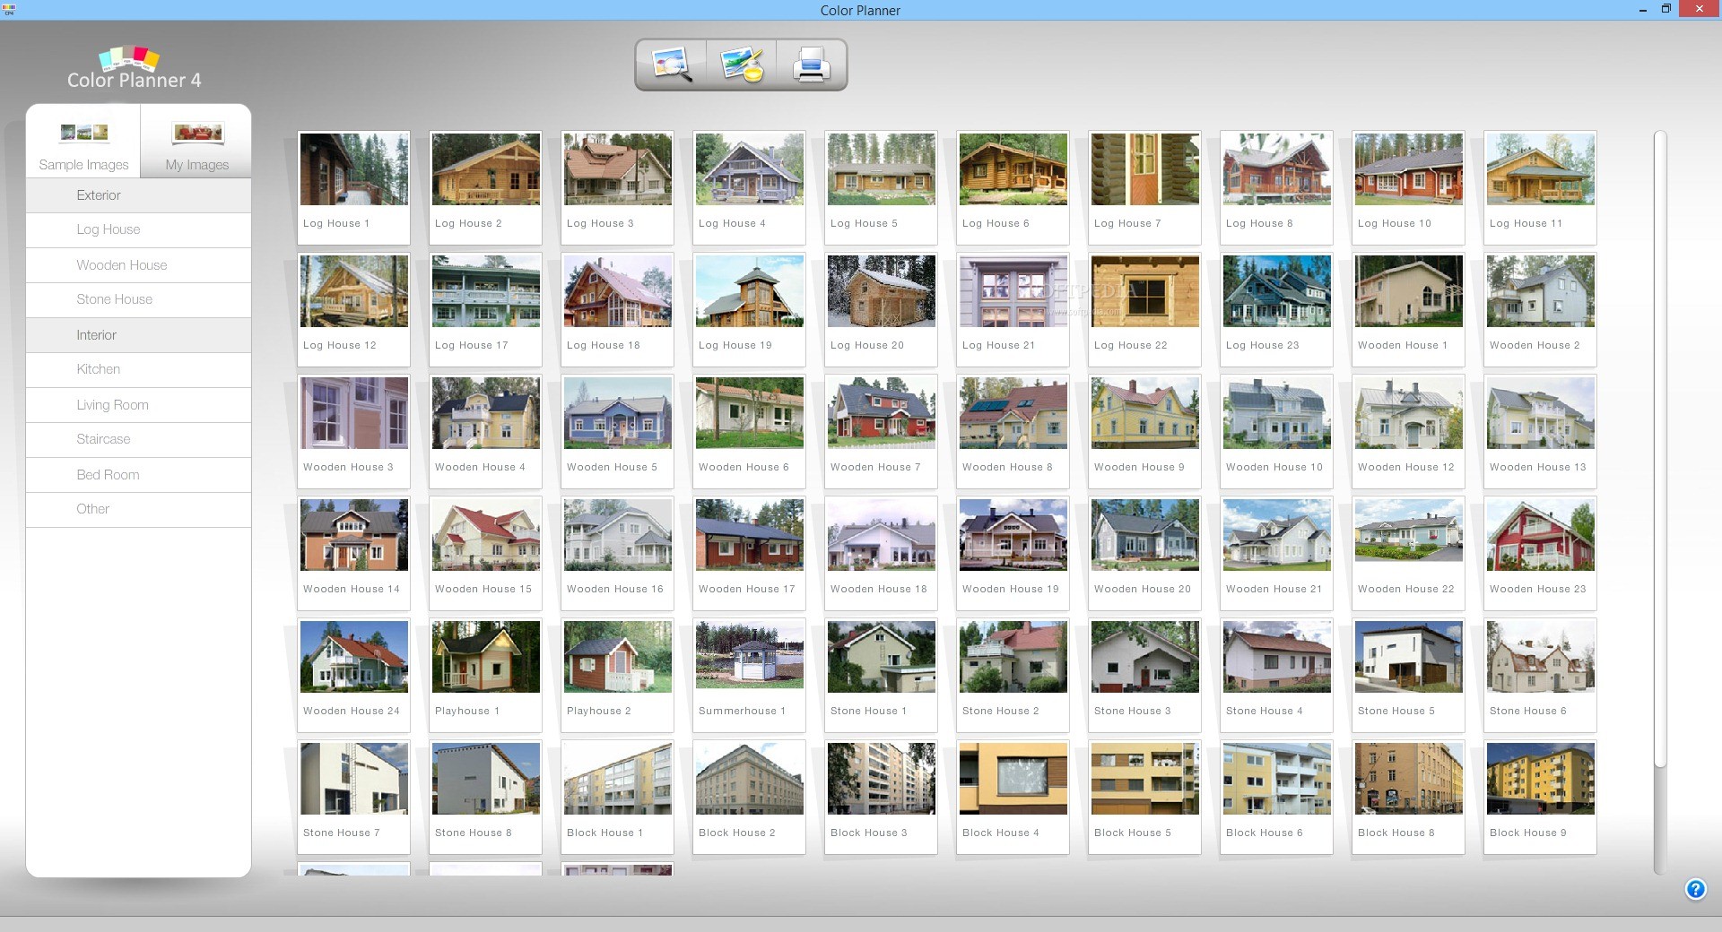1722x932 pixels.
Task: Show Bed Room sample images
Action: tap(138, 475)
